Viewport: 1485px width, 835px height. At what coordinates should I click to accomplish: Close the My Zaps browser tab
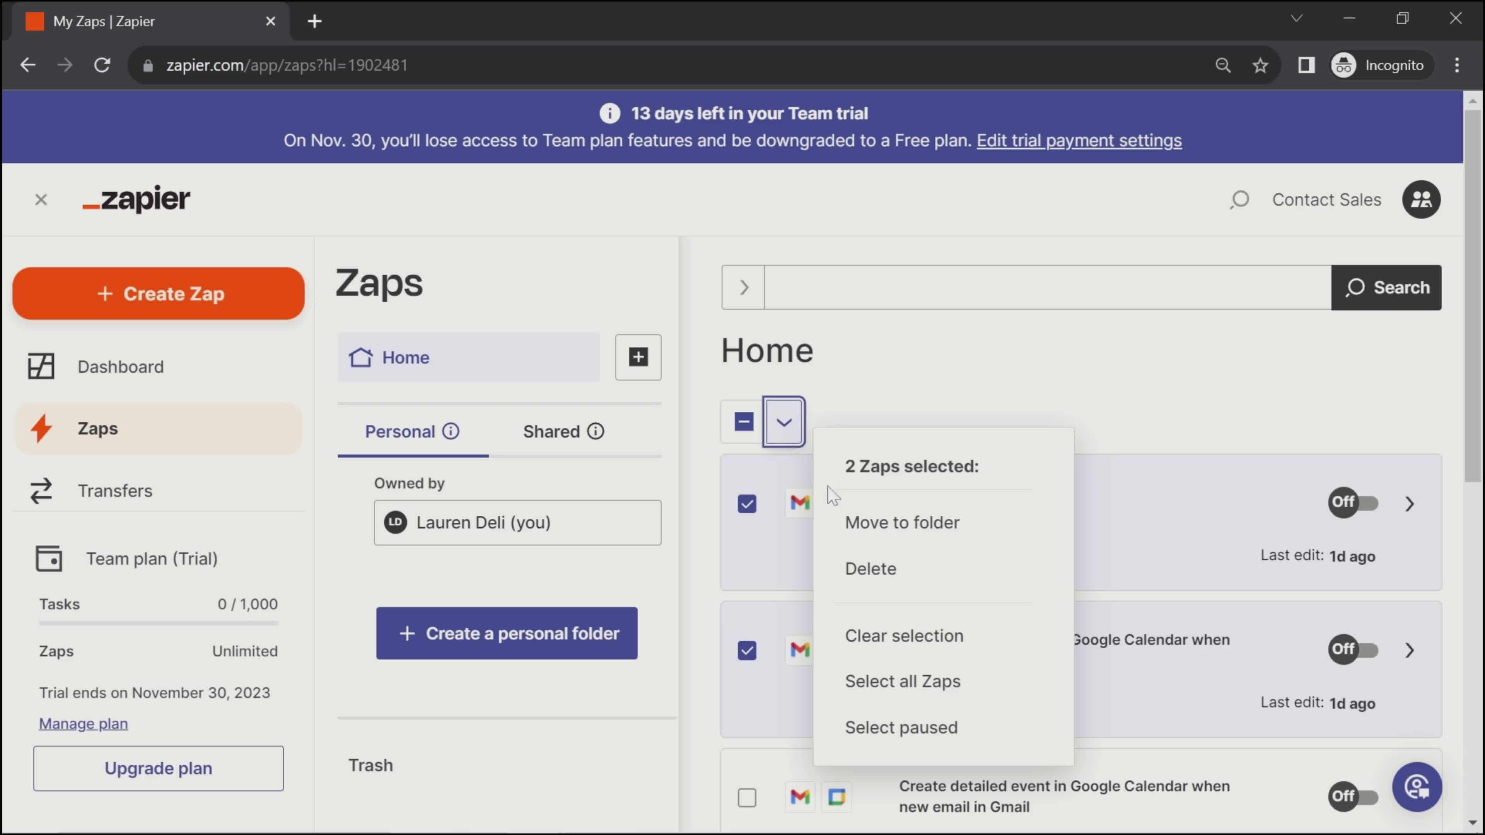point(270,21)
